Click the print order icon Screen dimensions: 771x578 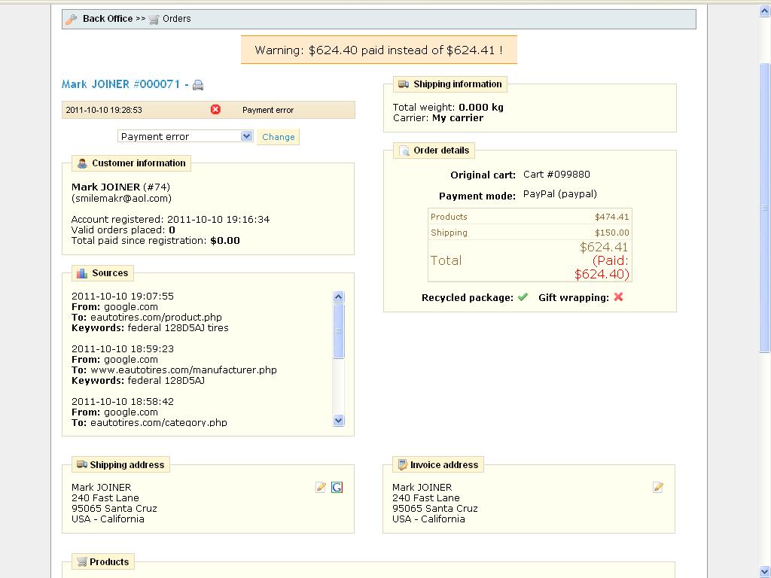click(x=198, y=85)
